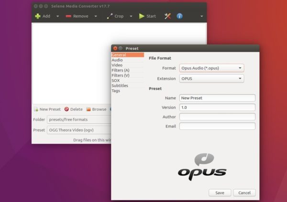The height and width of the screenshot is (202, 287).
Task: Click the Remove label in toolbar
Action: pos(81,16)
